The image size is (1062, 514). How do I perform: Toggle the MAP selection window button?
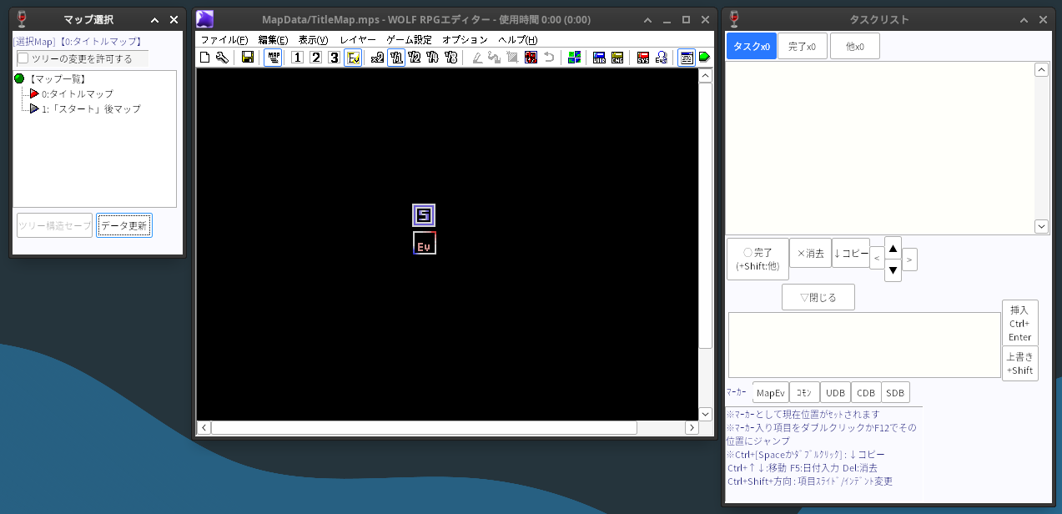pyautogui.click(x=273, y=58)
